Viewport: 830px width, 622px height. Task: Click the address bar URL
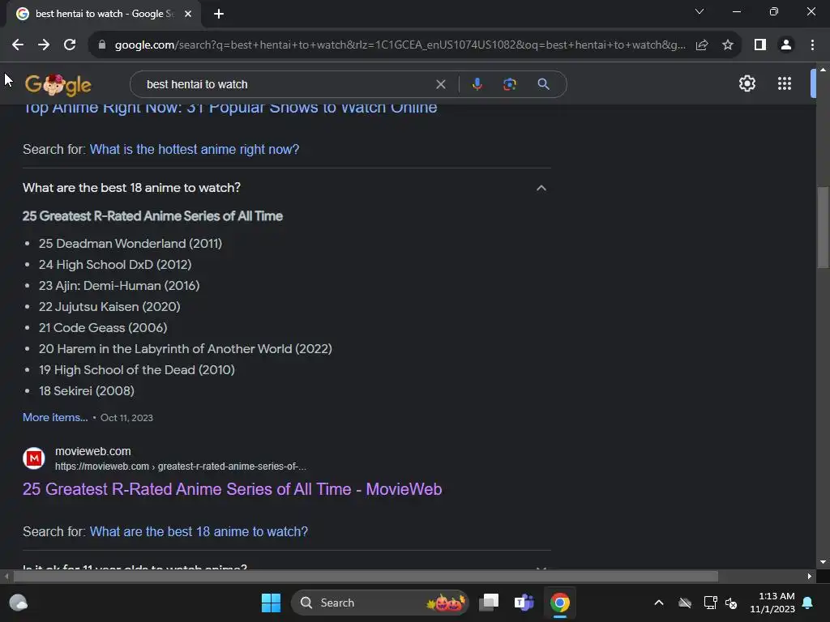(x=400, y=45)
